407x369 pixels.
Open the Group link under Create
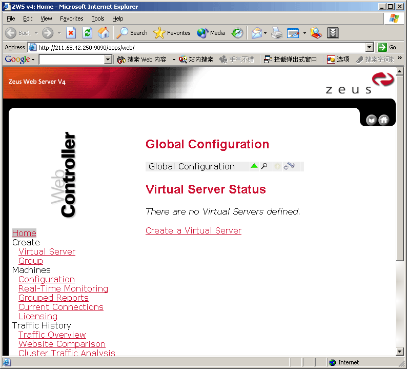[x=31, y=261]
